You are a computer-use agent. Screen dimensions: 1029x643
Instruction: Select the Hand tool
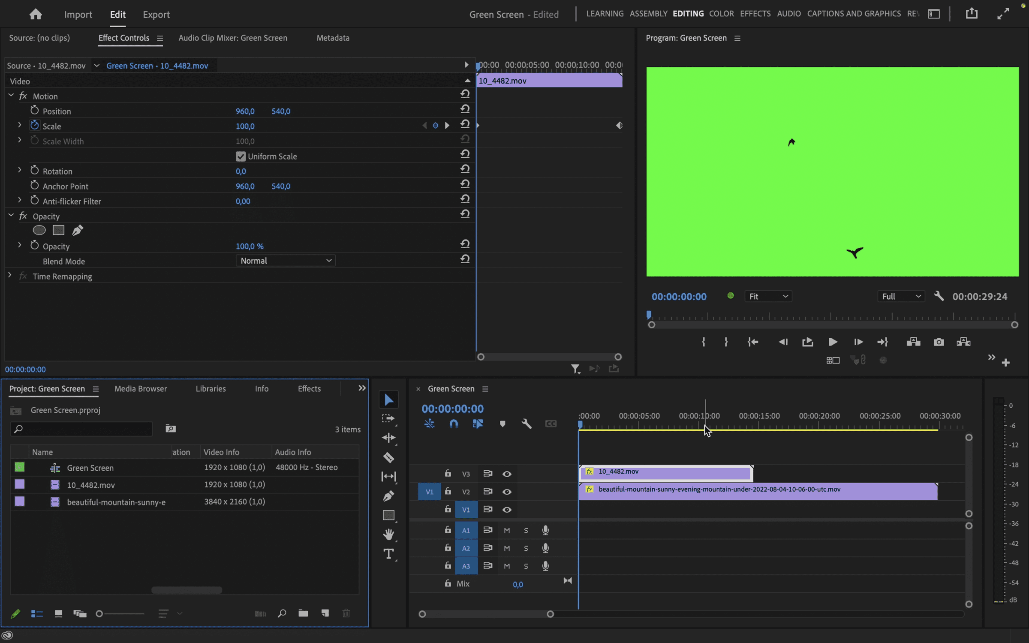tap(388, 534)
